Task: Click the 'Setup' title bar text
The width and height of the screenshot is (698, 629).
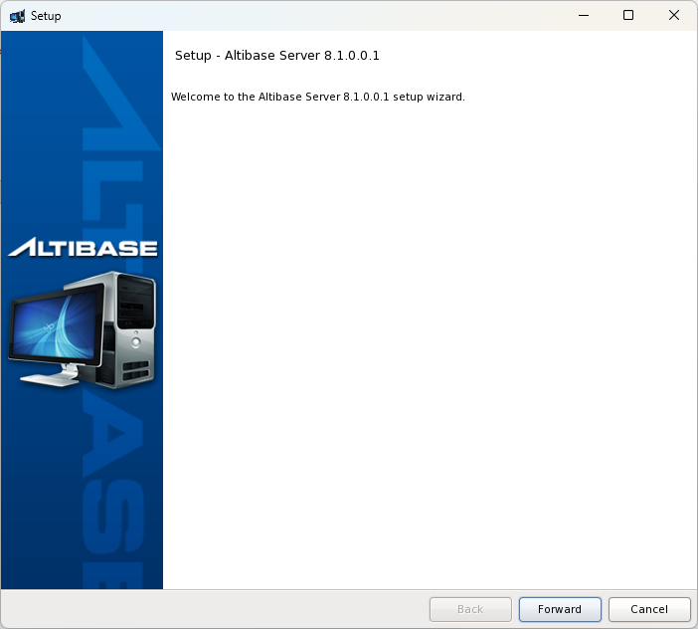Action: click(x=46, y=16)
